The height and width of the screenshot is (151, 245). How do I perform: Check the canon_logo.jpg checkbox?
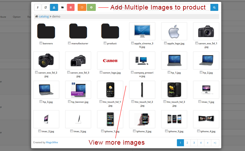101,72
